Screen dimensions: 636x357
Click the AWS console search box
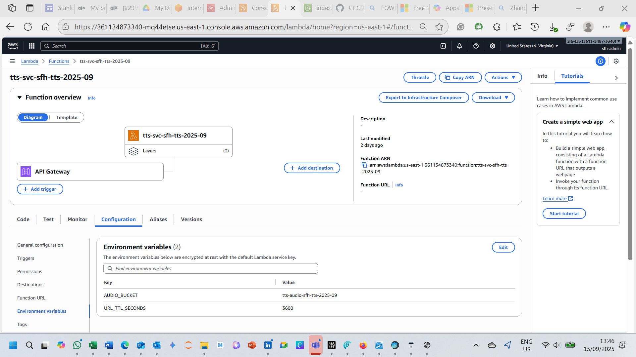pos(130,46)
